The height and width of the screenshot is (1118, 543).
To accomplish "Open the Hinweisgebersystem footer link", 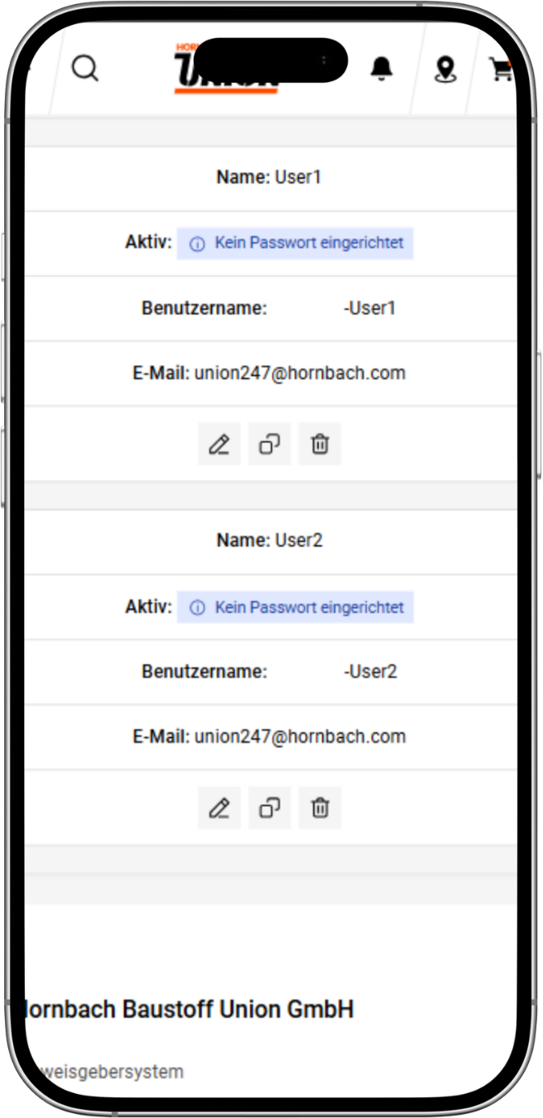I will pos(104,1072).
